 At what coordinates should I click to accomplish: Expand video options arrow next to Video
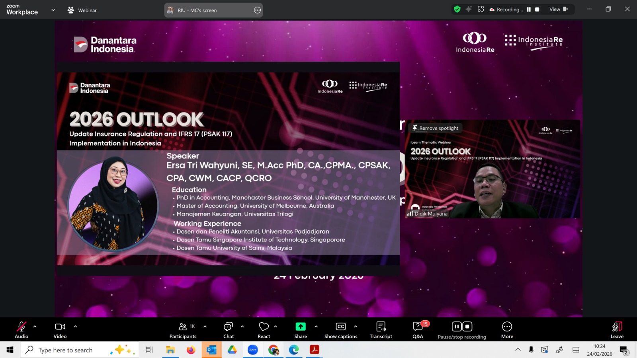[x=75, y=327]
